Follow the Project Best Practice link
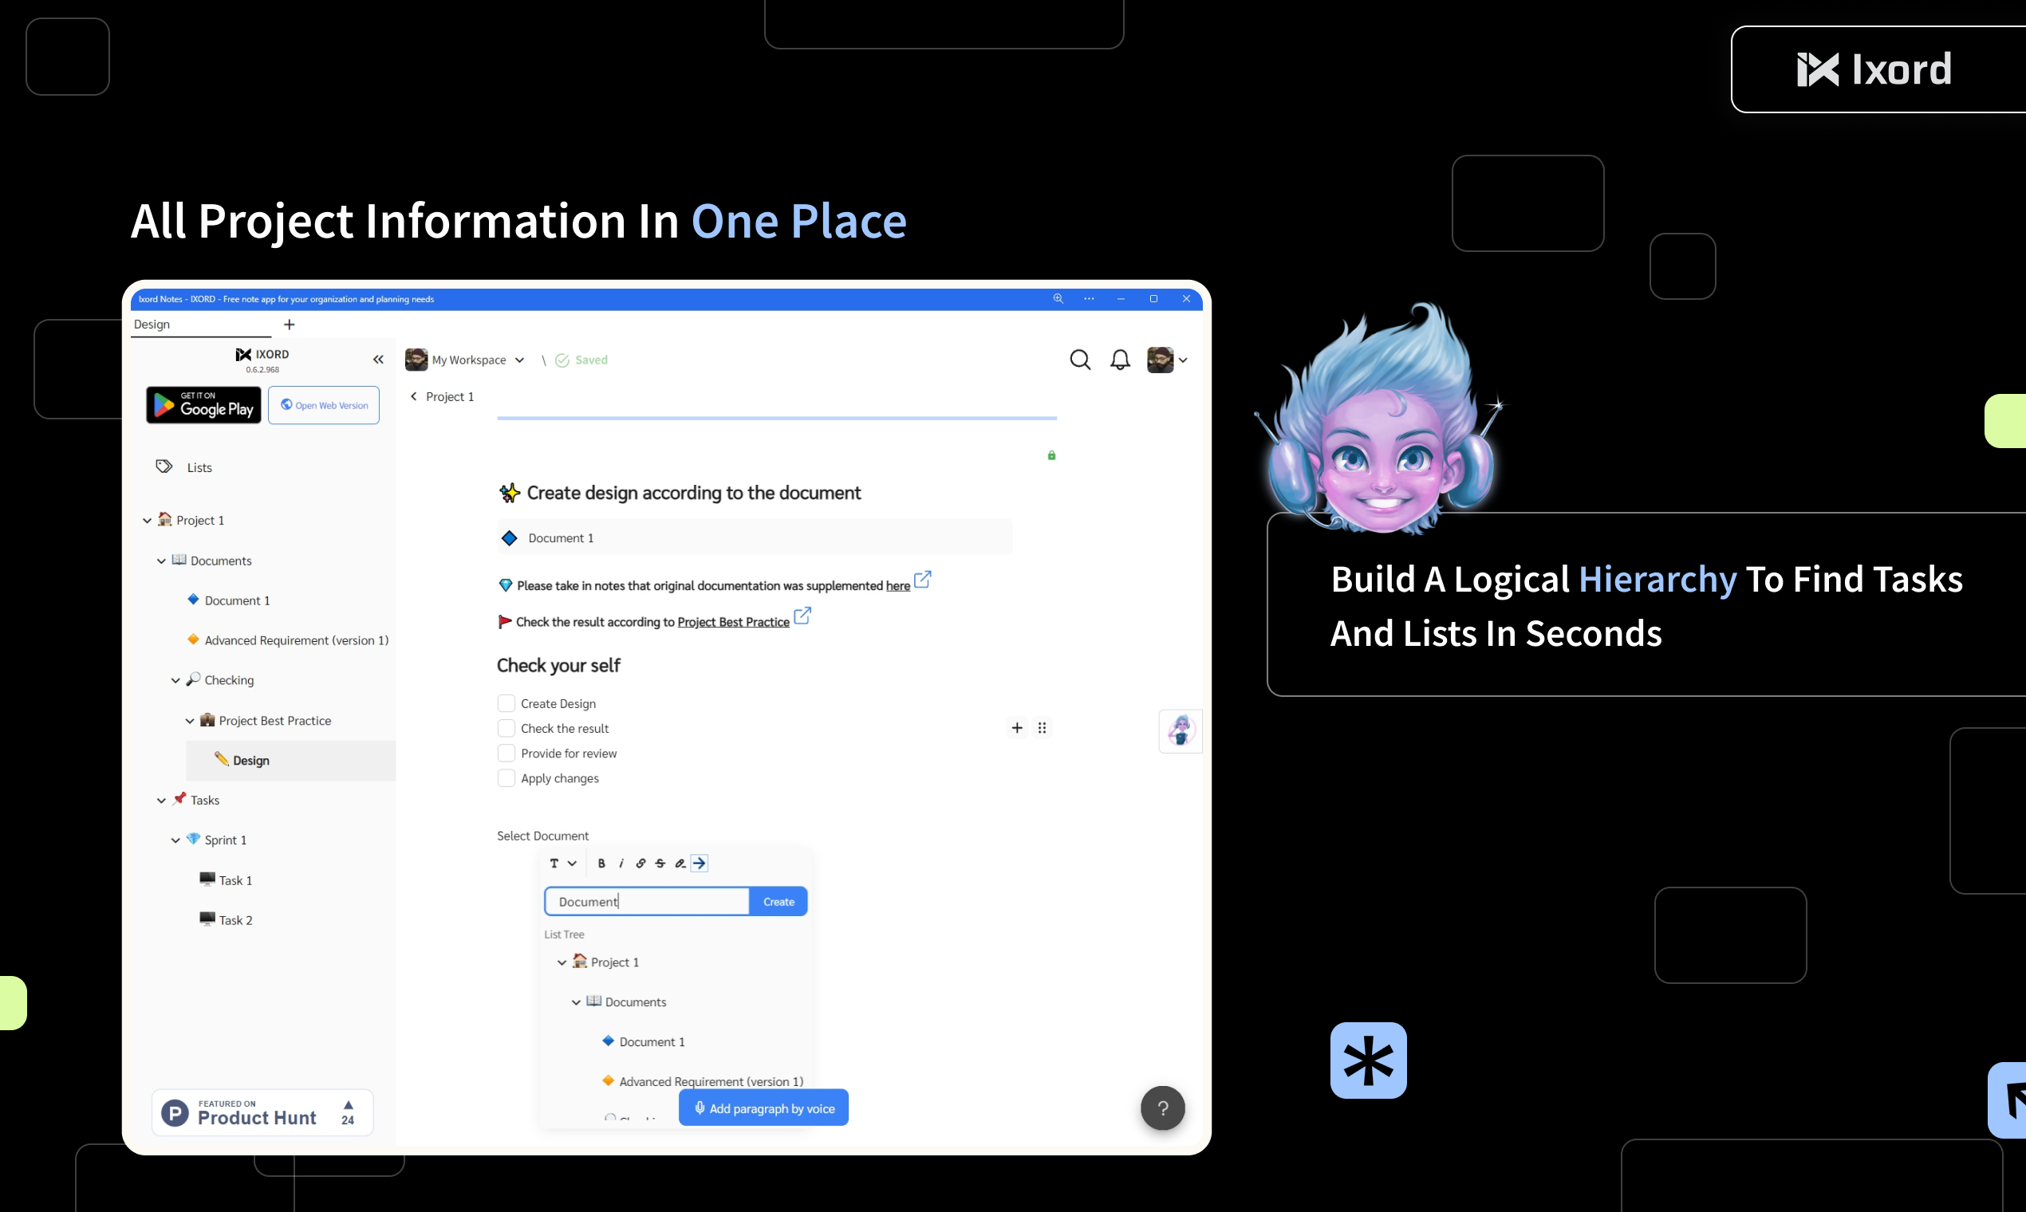The width and height of the screenshot is (2026, 1212). (731, 621)
